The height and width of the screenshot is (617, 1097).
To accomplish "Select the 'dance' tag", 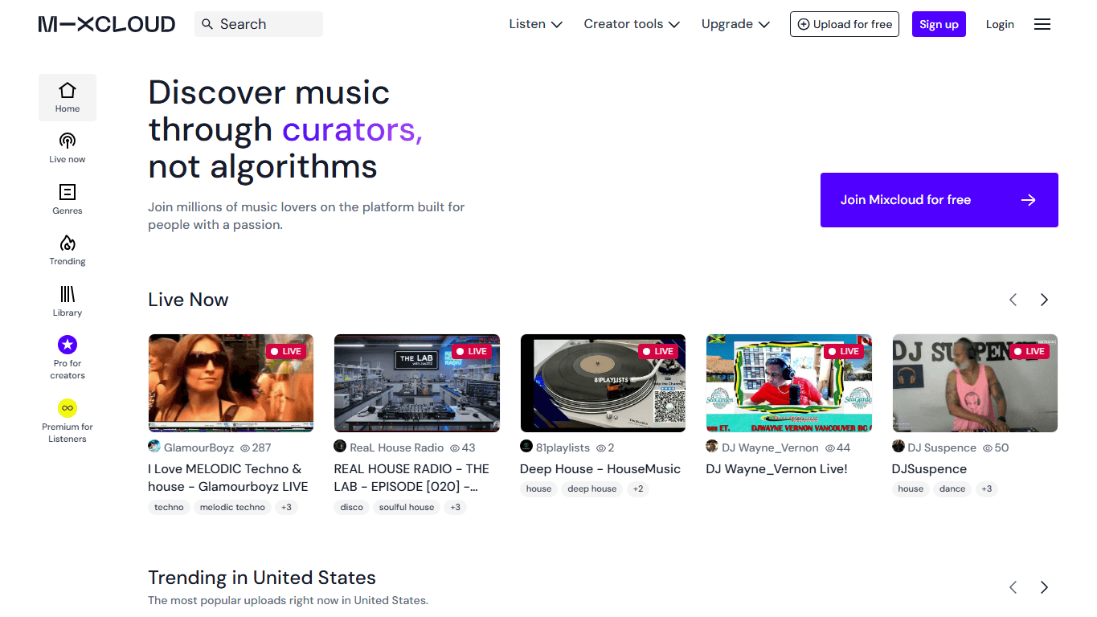I will click(952, 488).
